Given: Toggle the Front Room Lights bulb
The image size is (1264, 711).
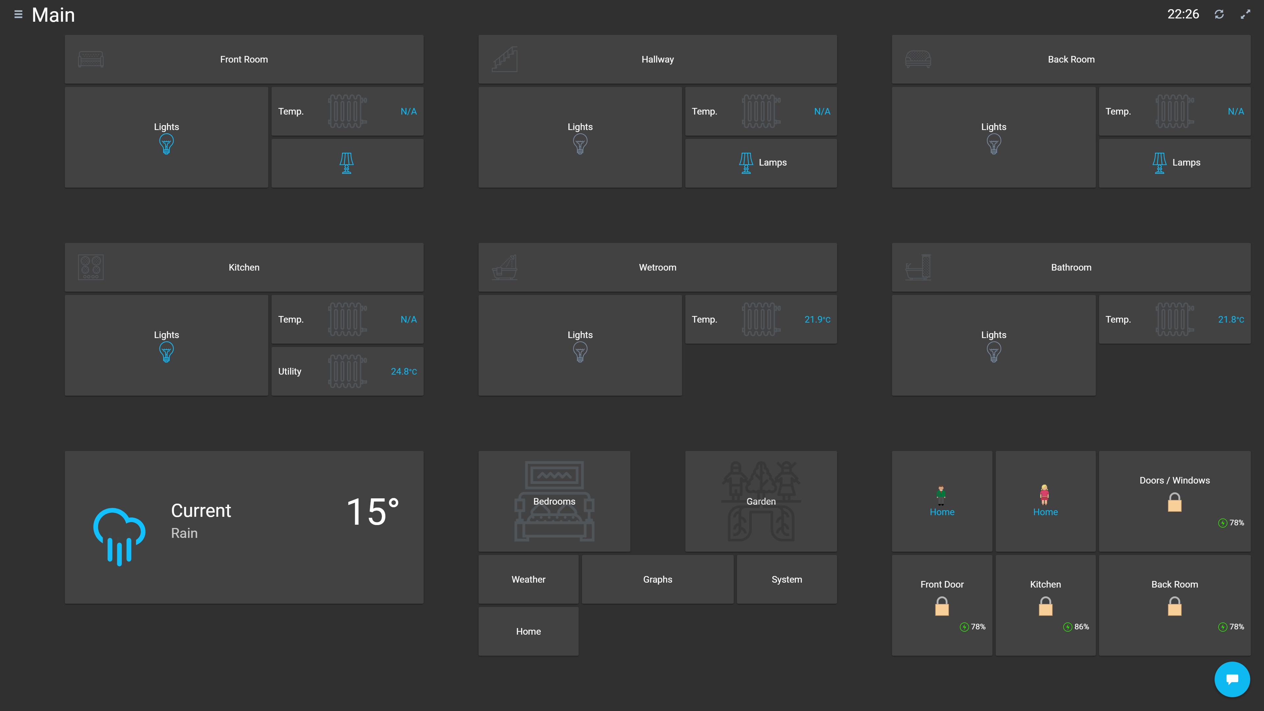Looking at the screenshot, I should pos(166,144).
